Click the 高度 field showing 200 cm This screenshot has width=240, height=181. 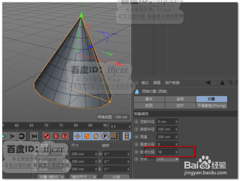(x=167, y=137)
